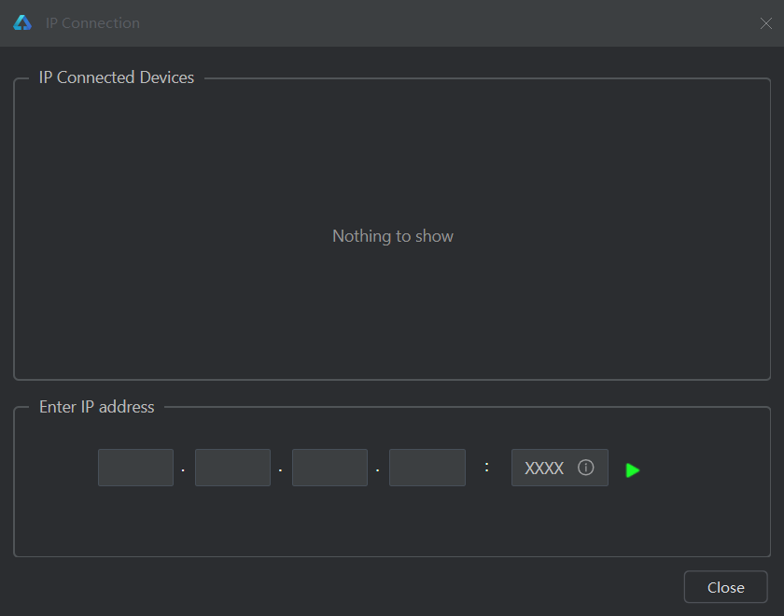
Task: Click the colon separator before the port field
Action: [487, 468]
